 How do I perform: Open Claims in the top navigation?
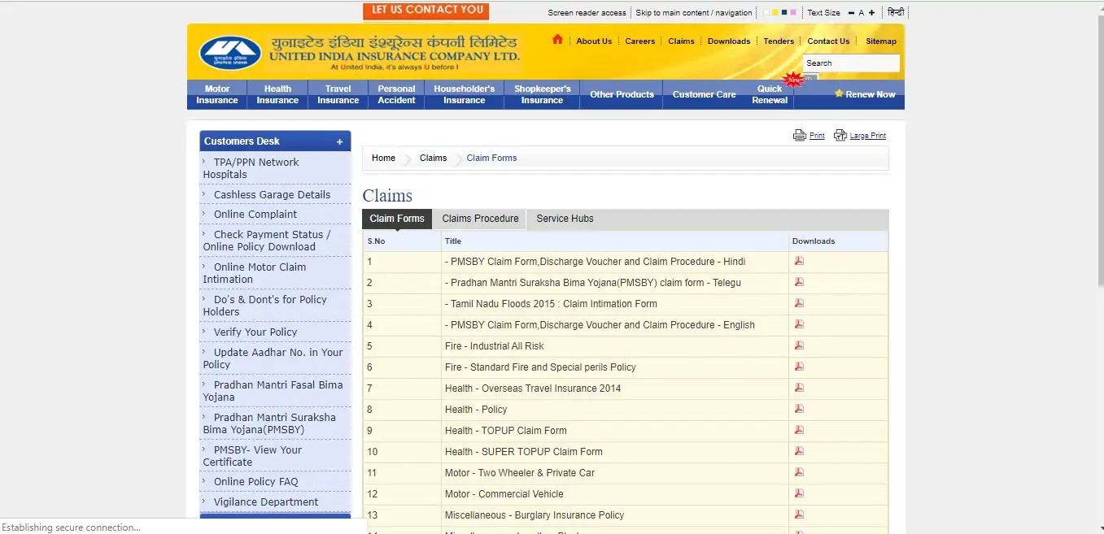pos(682,41)
